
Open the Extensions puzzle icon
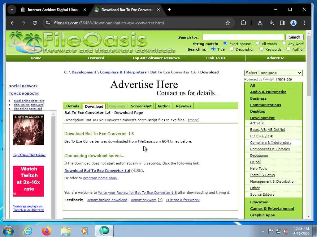[x=243, y=23]
